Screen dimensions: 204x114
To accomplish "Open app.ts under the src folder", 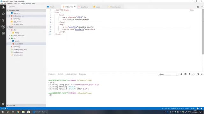I will point(17,41).
